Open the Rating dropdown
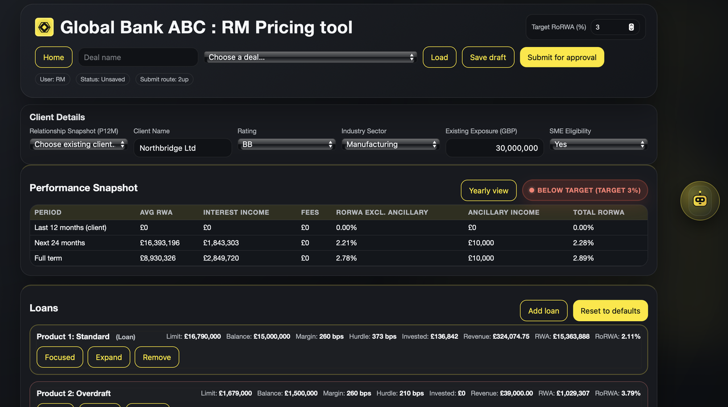The image size is (728, 407). pos(286,145)
